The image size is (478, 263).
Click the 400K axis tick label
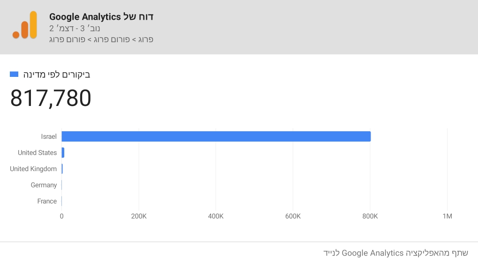[216, 216]
